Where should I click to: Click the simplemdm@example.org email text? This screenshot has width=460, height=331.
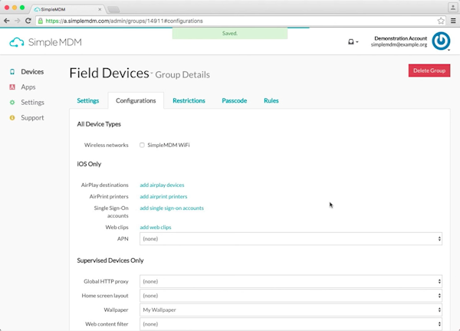[399, 44]
